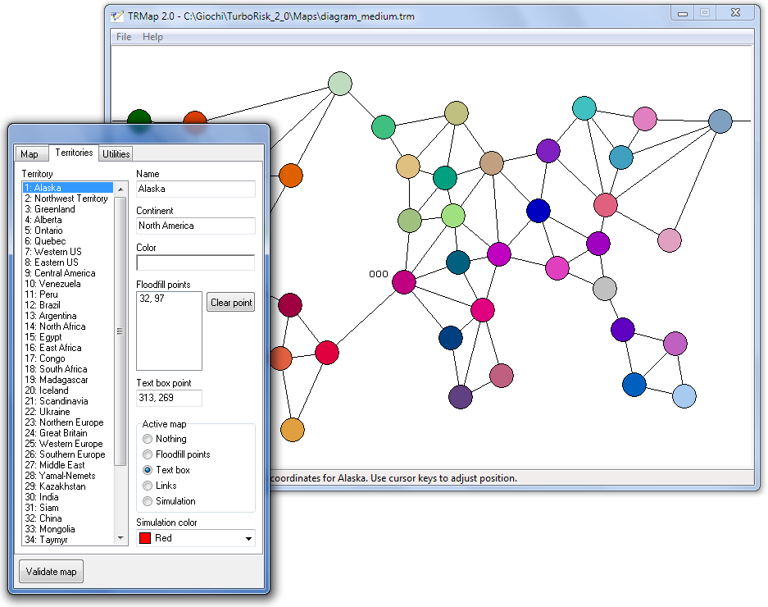768x607 pixels.
Task: Select territory 12: Brazil
Action: tap(68, 305)
